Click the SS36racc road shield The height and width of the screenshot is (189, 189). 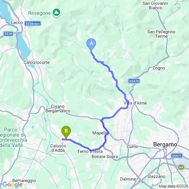coord(32,24)
